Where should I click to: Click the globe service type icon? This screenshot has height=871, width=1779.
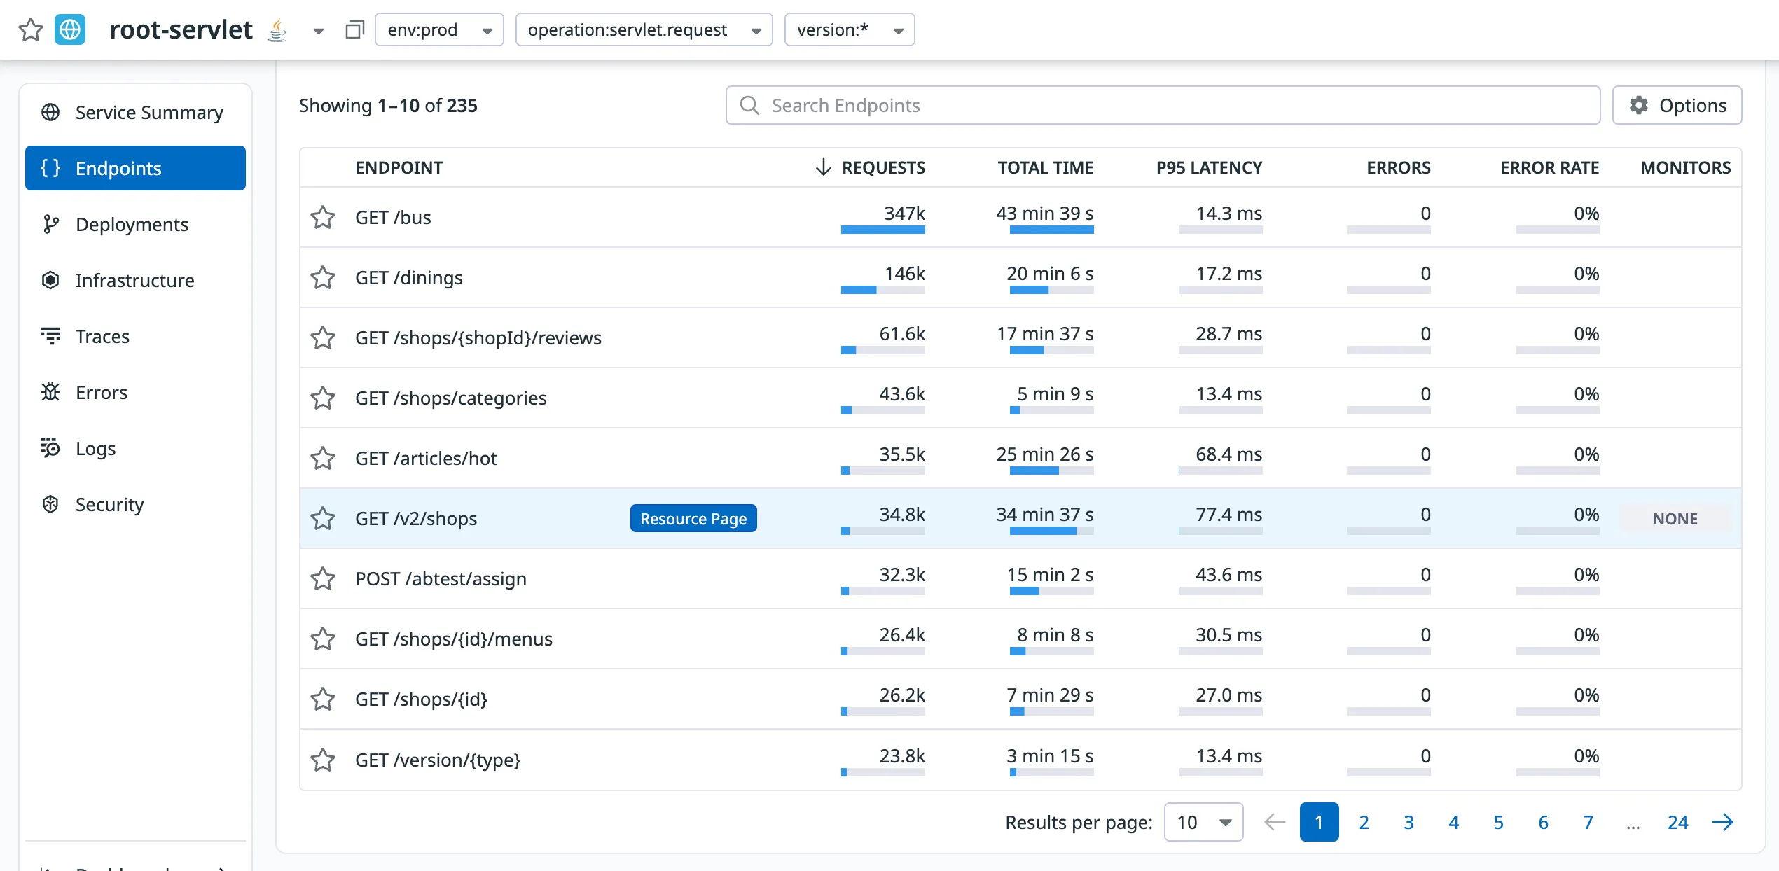click(x=70, y=30)
